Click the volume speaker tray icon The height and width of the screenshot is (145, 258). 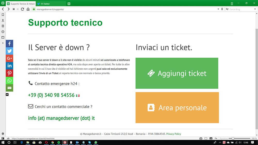click(240, 142)
